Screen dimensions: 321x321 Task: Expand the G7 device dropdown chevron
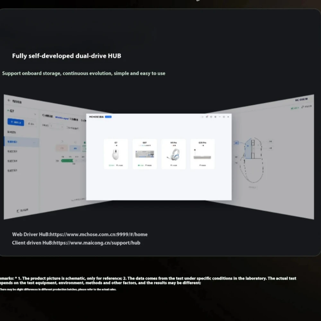[x=35, y=114]
